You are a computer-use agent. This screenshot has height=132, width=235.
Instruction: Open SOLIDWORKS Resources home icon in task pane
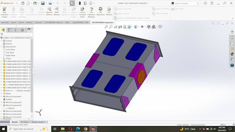[x=232, y=32]
